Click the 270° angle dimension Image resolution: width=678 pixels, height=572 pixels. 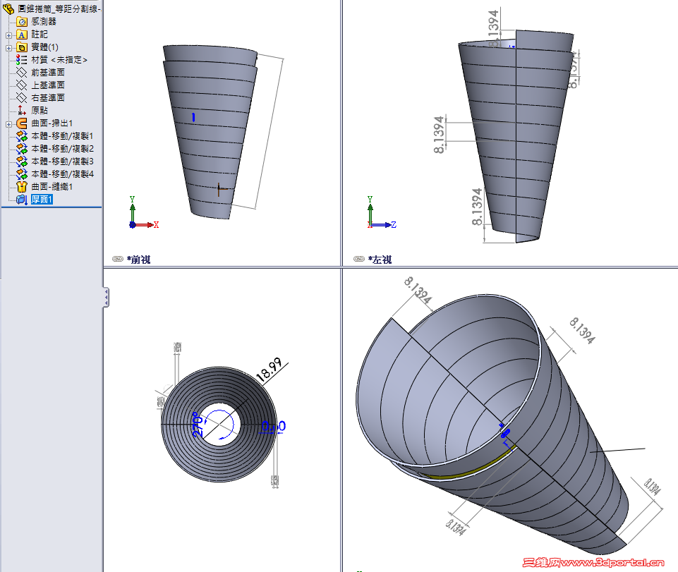(197, 425)
